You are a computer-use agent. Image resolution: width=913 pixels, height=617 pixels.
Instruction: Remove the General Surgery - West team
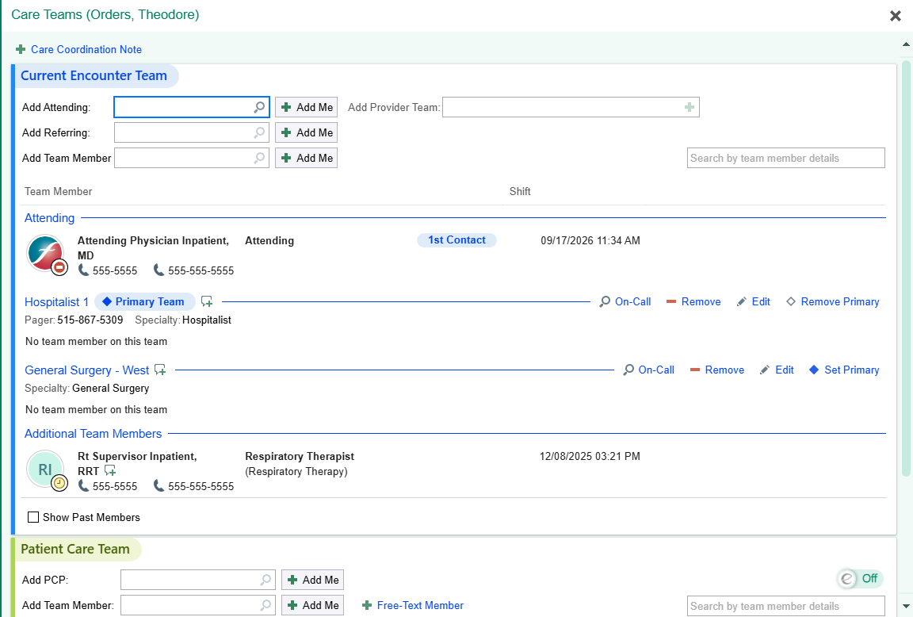pos(716,370)
